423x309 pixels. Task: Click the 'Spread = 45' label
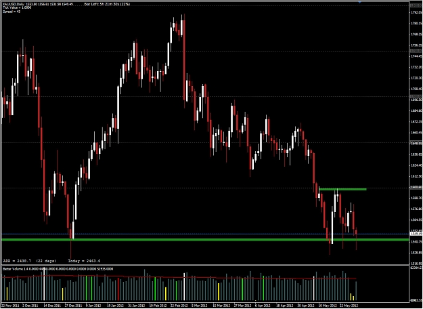point(12,12)
